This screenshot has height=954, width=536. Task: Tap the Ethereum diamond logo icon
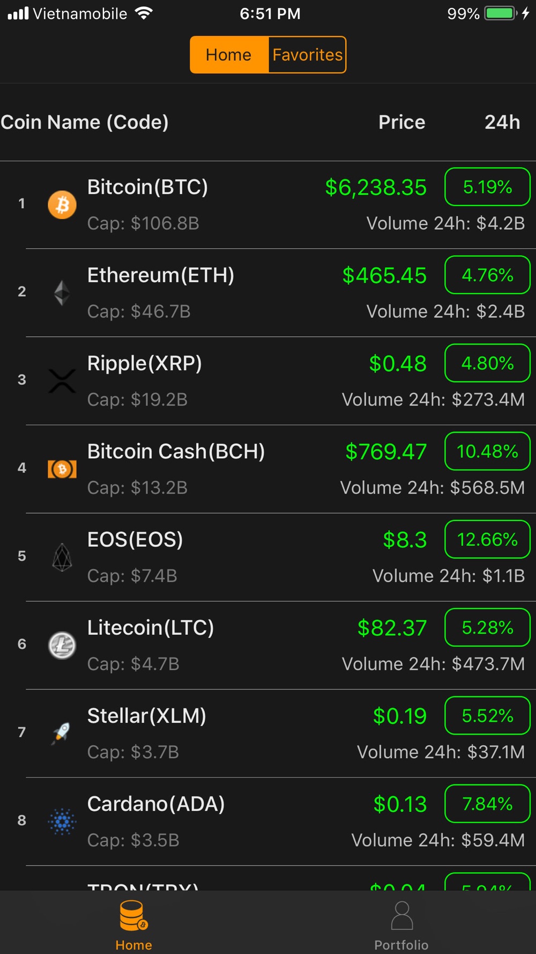[62, 293]
